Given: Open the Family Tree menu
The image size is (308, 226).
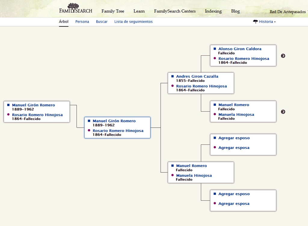Looking at the screenshot, I should tap(113, 11).
